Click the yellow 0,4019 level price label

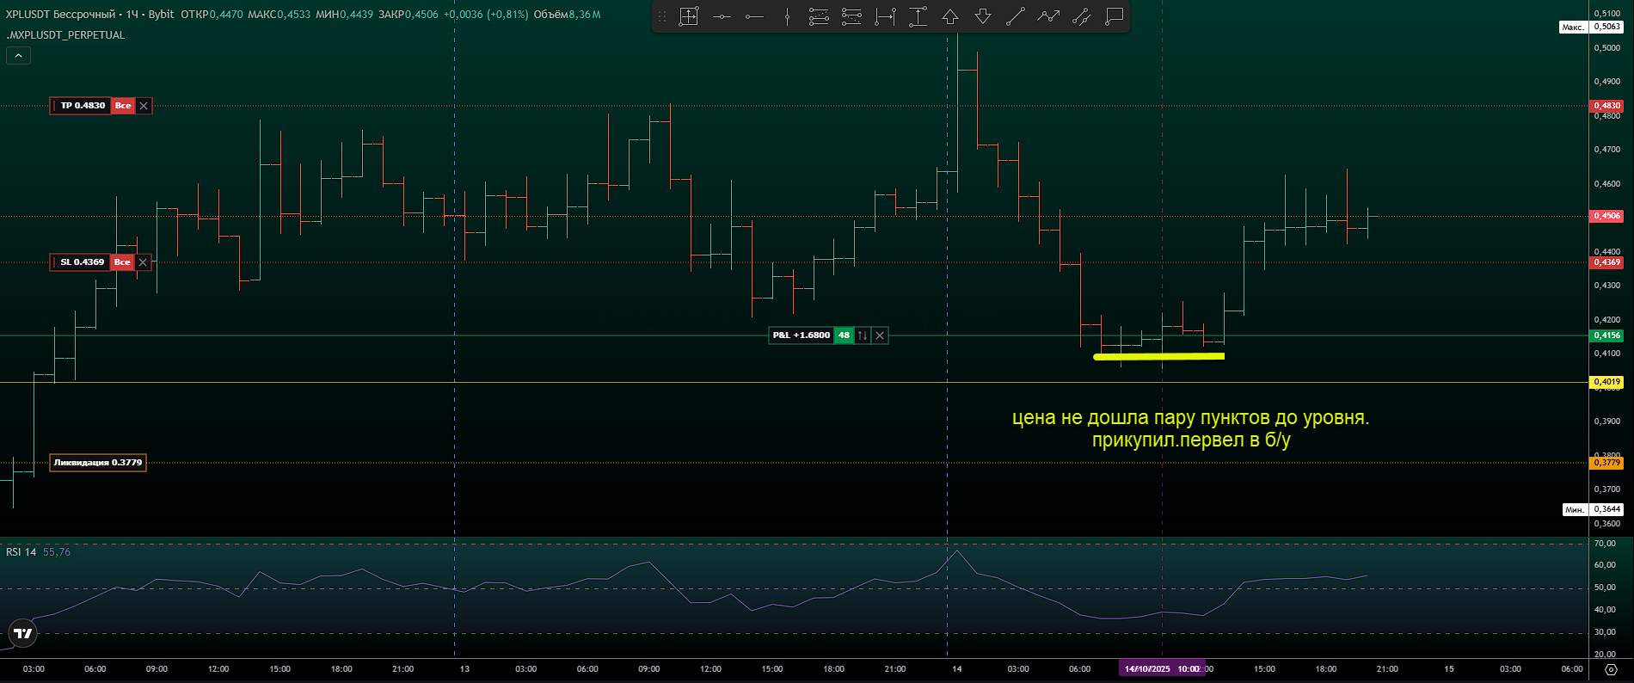[1606, 382]
